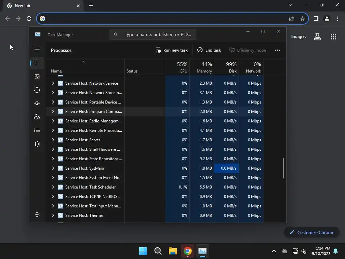Select Service Host: Program Compa... process row
345x259 pixels.
coord(155,112)
